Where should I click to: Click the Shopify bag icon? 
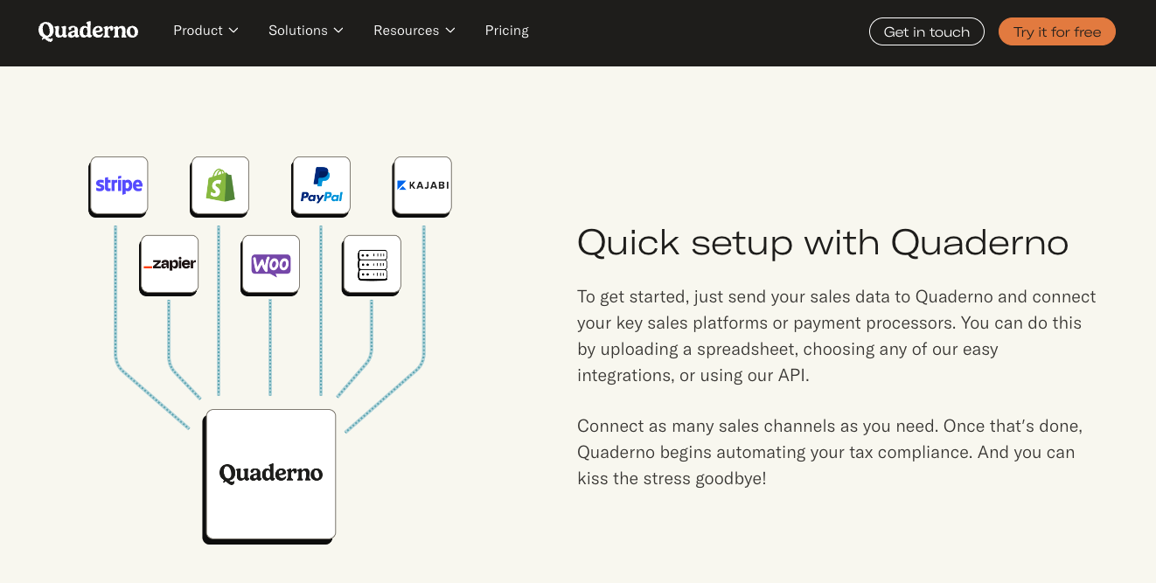[220, 185]
